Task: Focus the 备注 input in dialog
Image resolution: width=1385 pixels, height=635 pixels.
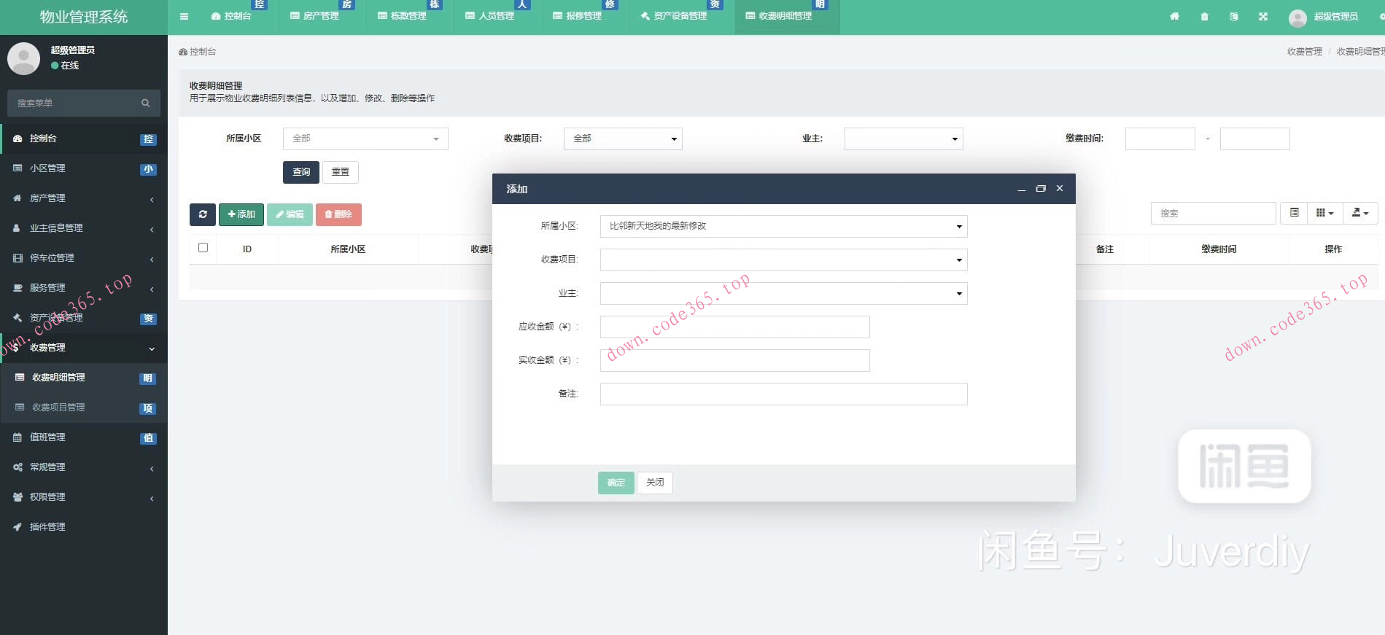Action: click(x=783, y=394)
